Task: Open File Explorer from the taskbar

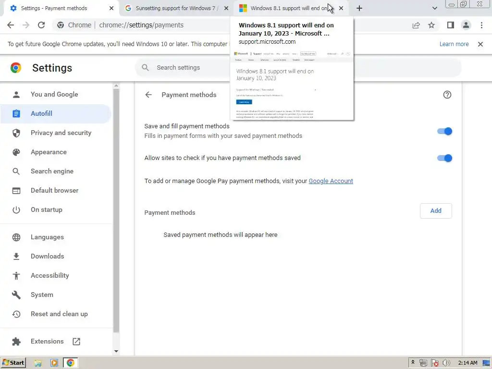Action: pyautogui.click(x=38, y=363)
